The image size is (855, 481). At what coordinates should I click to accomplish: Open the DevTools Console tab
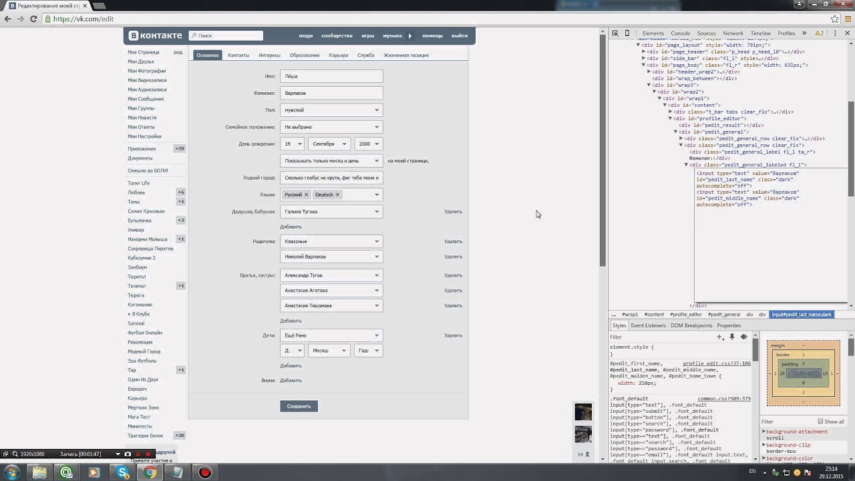tap(680, 33)
